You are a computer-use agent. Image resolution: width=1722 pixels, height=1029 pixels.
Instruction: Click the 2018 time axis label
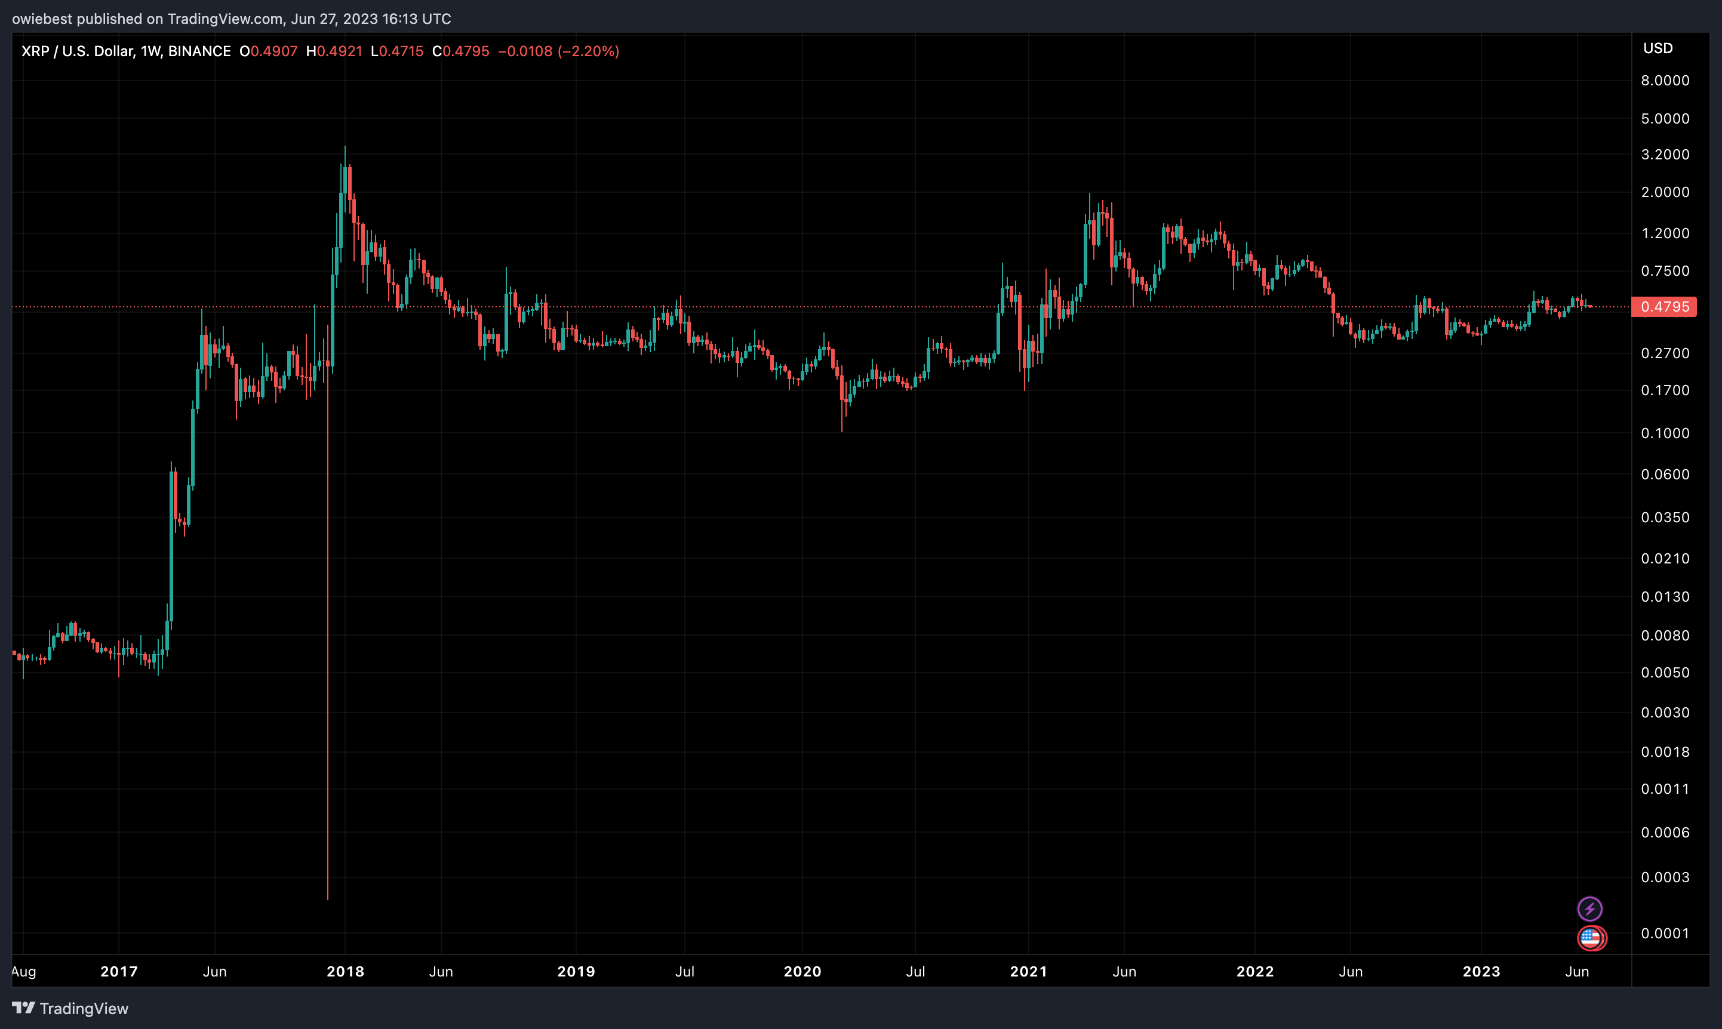(345, 972)
